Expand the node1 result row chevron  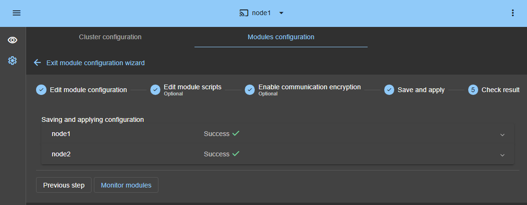tap(502, 135)
